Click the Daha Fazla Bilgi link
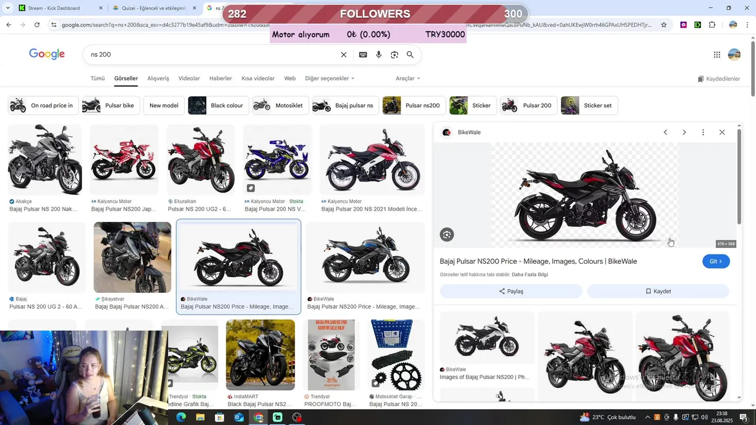 click(530, 274)
